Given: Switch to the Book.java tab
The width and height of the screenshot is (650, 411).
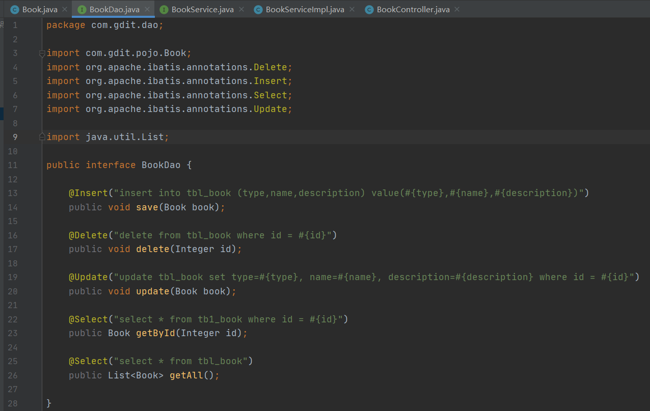Looking at the screenshot, I should tap(38, 10).
